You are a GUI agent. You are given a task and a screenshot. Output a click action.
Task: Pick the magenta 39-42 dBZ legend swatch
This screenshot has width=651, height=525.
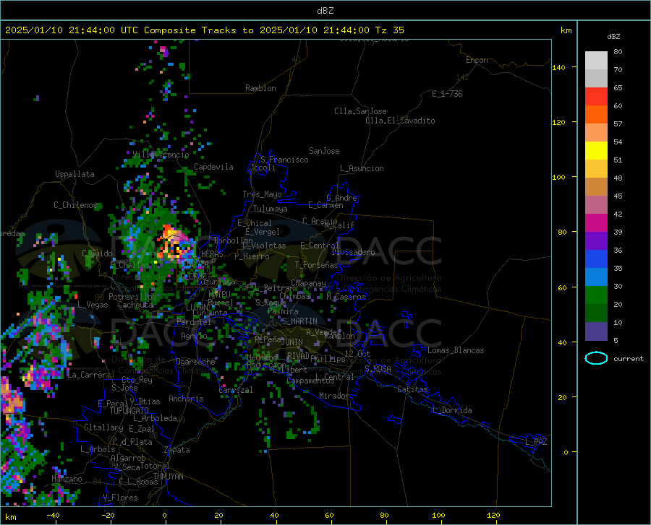click(596, 223)
